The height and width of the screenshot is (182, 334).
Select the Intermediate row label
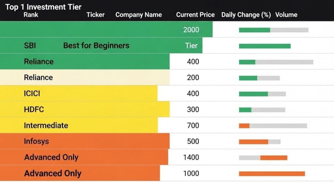[x=46, y=125]
